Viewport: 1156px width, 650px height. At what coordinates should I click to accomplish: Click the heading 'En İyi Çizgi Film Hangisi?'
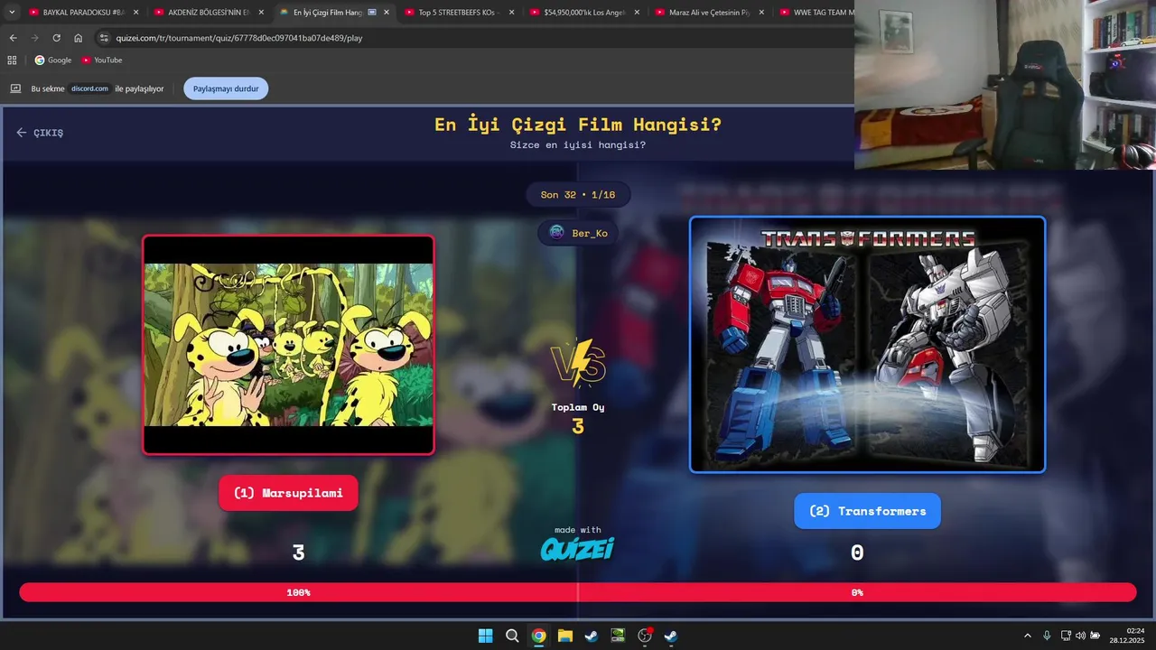(578, 125)
